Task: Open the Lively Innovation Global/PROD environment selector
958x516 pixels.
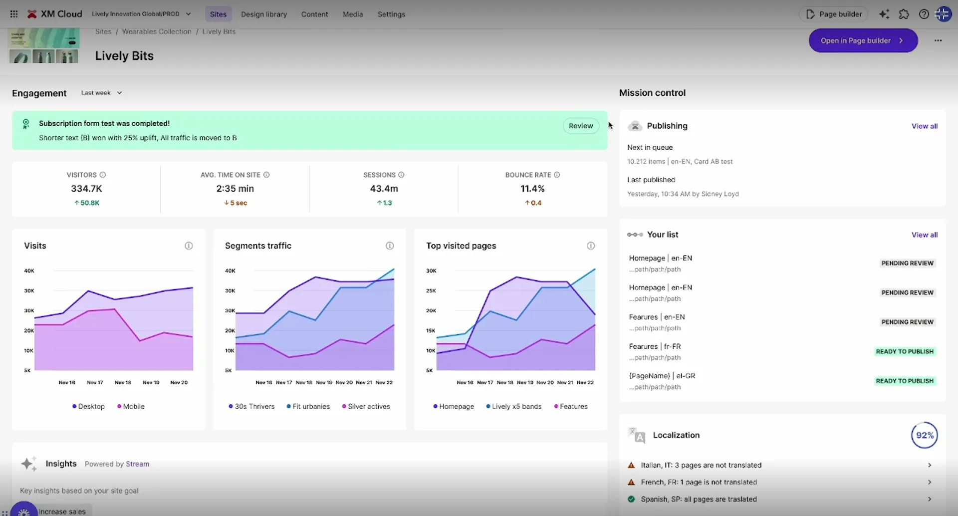Action: tap(142, 14)
